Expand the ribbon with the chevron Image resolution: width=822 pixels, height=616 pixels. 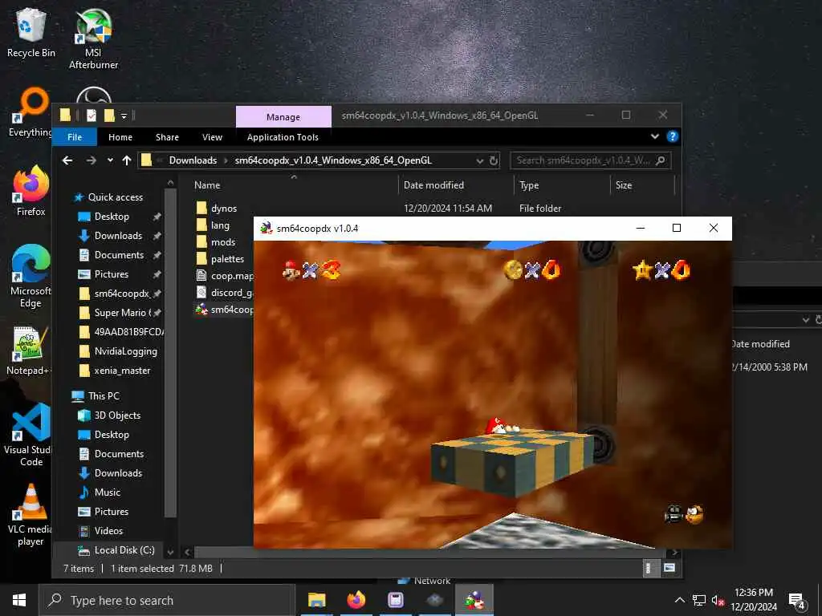click(x=655, y=136)
